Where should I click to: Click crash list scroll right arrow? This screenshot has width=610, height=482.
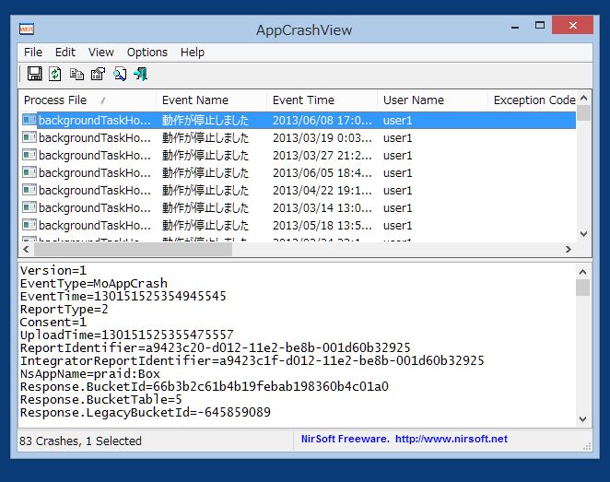569,249
